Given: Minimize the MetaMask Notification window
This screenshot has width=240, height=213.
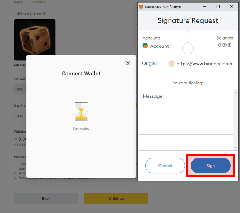Looking at the screenshot, I should tap(204, 6).
